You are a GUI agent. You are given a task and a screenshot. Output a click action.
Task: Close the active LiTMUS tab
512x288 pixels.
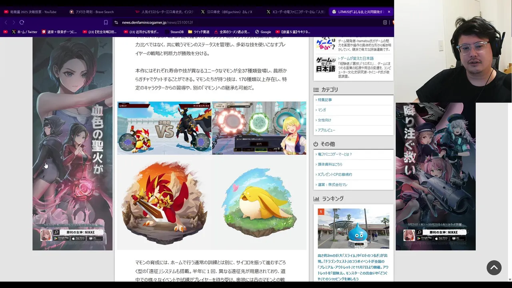point(389,12)
